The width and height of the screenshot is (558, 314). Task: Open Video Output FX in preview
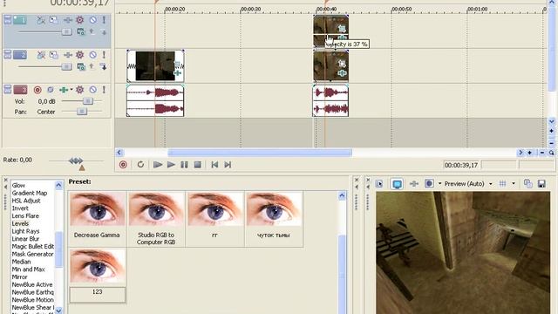point(414,184)
